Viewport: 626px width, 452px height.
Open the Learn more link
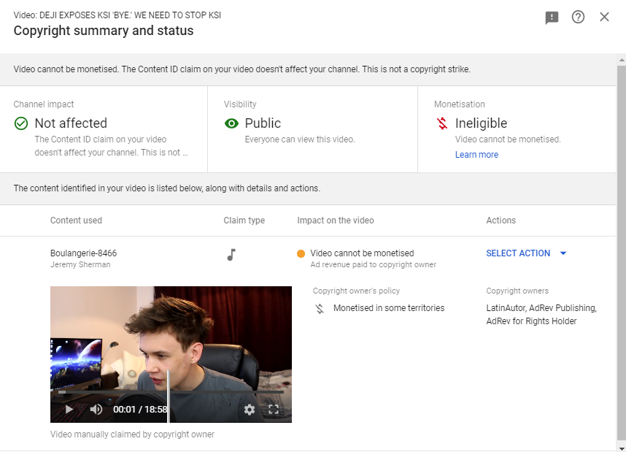(476, 155)
